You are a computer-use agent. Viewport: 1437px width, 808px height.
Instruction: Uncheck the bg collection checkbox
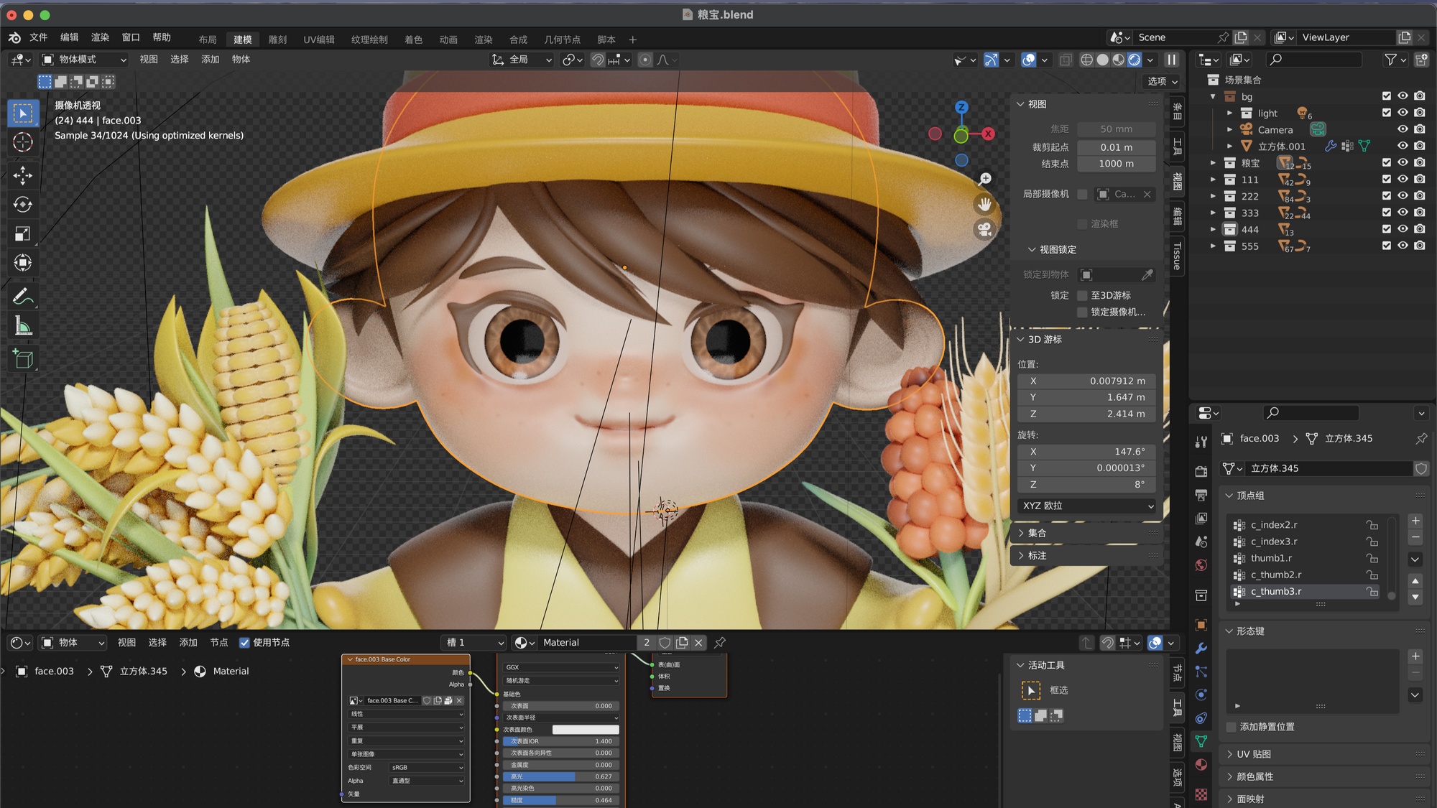pos(1387,96)
